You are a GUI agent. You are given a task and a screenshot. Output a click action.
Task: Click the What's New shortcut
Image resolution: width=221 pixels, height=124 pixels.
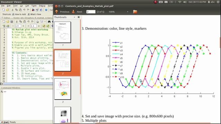[x=35, y=14]
